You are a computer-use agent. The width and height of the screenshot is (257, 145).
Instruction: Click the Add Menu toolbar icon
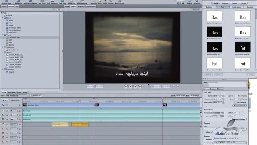18,1
